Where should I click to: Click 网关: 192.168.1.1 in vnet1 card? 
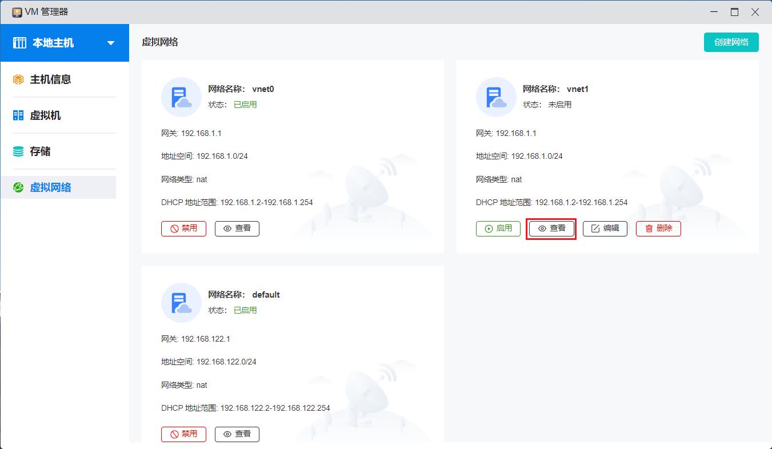(x=506, y=133)
